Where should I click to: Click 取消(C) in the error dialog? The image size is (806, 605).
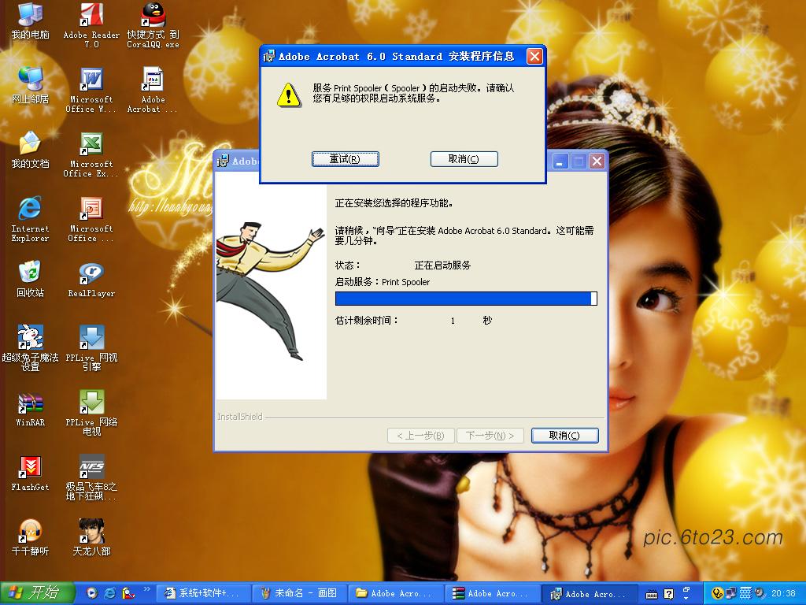point(464,159)
